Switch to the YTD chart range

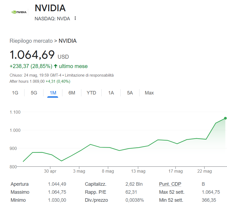point(91,93)
